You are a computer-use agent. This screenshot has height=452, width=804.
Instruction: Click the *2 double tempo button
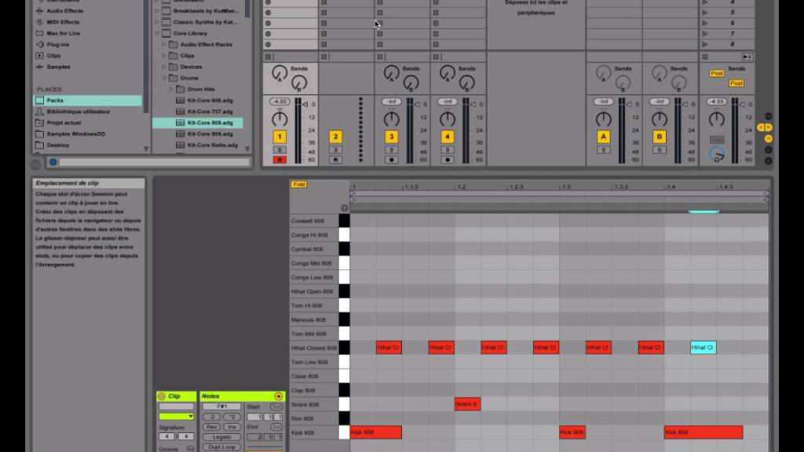tap(232, 417)
